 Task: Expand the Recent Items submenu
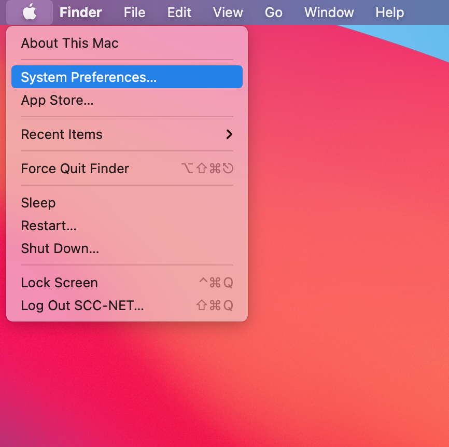(127, 134)
